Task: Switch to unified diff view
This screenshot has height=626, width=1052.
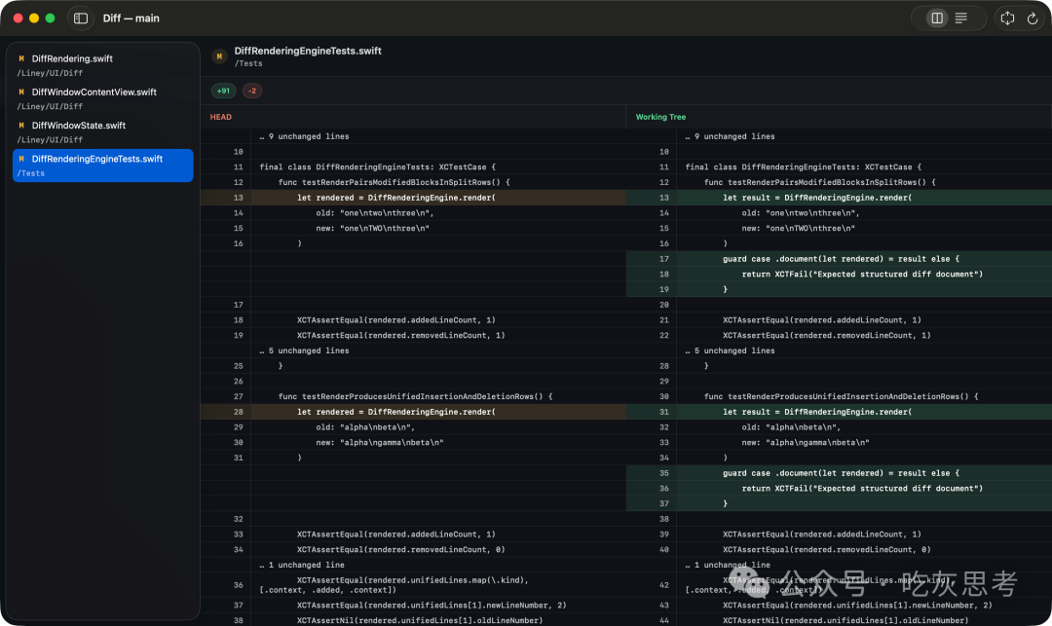Action: coord(961,18)
